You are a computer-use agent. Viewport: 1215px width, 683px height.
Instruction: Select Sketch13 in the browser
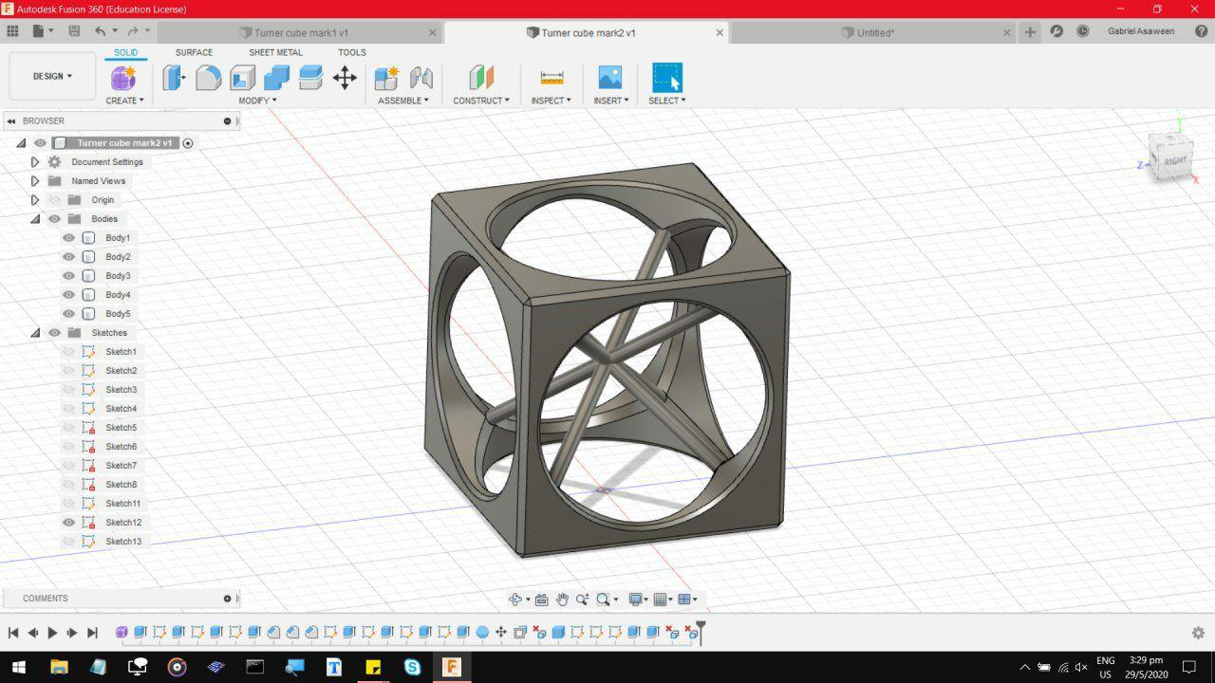click(x=123, y=542)
